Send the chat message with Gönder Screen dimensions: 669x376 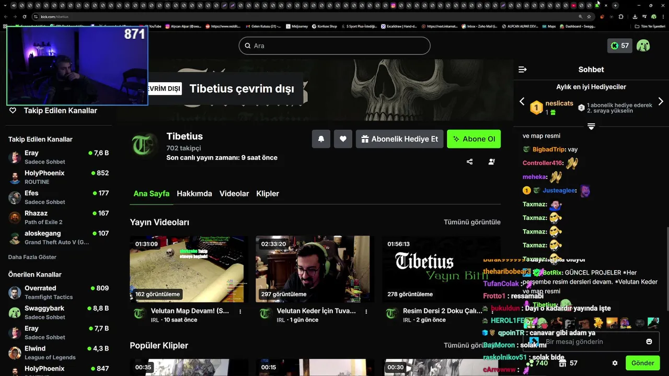pyautogui.click(x=643, y=363)
